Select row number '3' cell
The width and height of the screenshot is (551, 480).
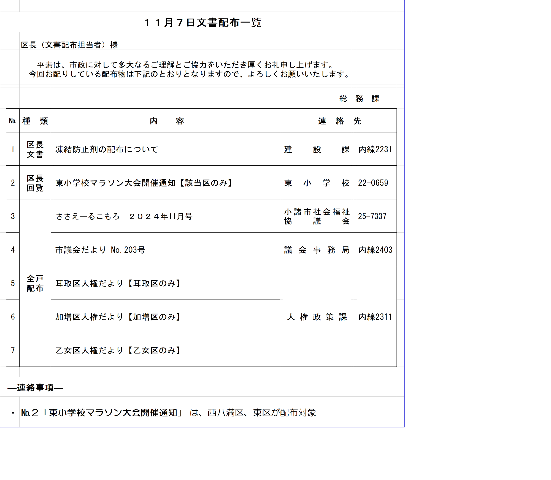pos(13,216)
